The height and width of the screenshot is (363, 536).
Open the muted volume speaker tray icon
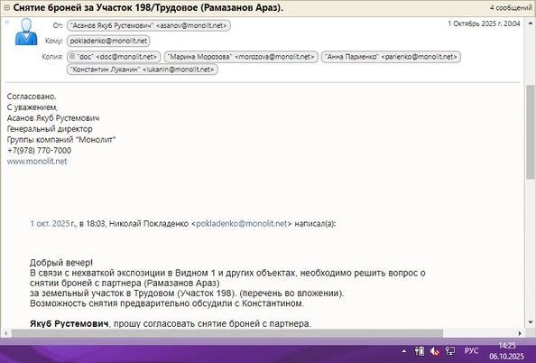coord(435,351)
